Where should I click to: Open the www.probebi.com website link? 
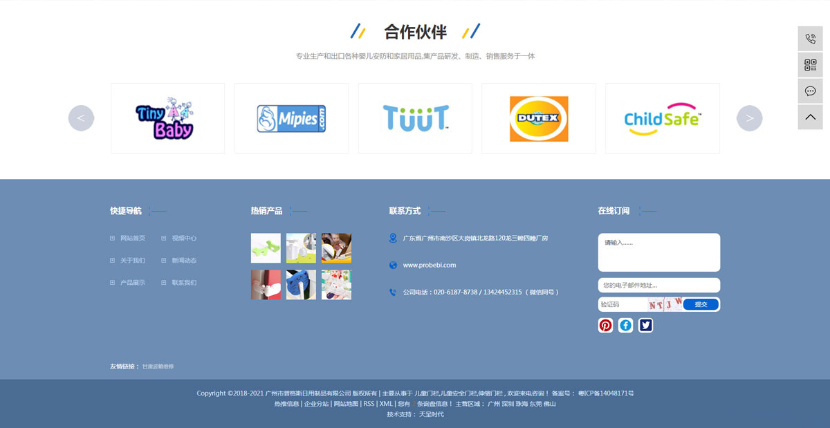pyautogui.click(x=430, y=265)
